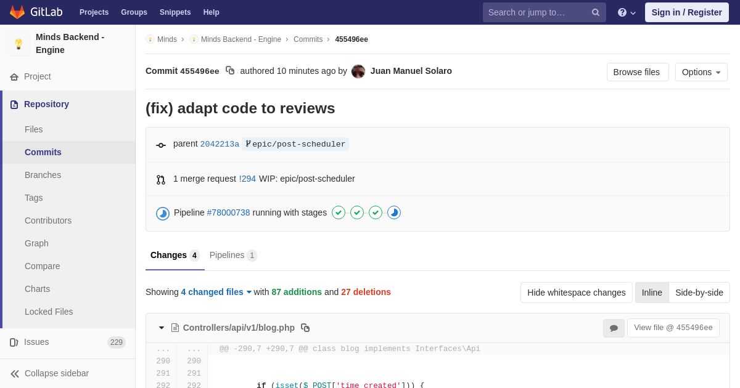The image size is (740, 388).
Task: Click the second passed pipeline stage icon
Action: (357, 212)
